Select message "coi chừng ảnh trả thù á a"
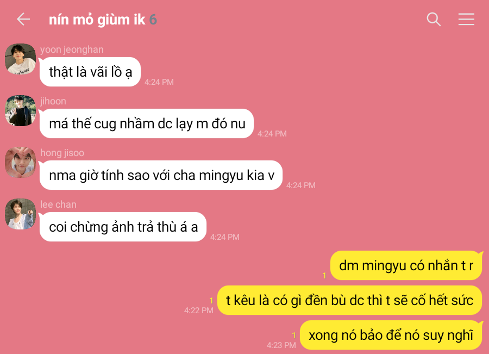Viewport: 489px width, 354px height. point(123,227)
